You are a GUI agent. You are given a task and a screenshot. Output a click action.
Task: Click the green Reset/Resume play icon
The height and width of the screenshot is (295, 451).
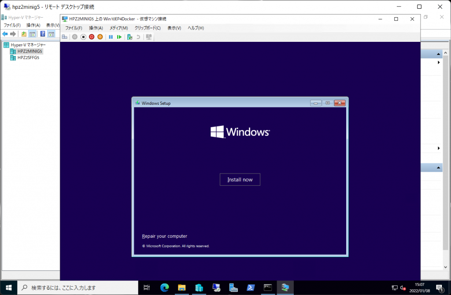coord(119,37)
